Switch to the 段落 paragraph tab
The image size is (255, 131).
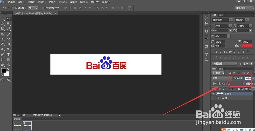(221, 15)
